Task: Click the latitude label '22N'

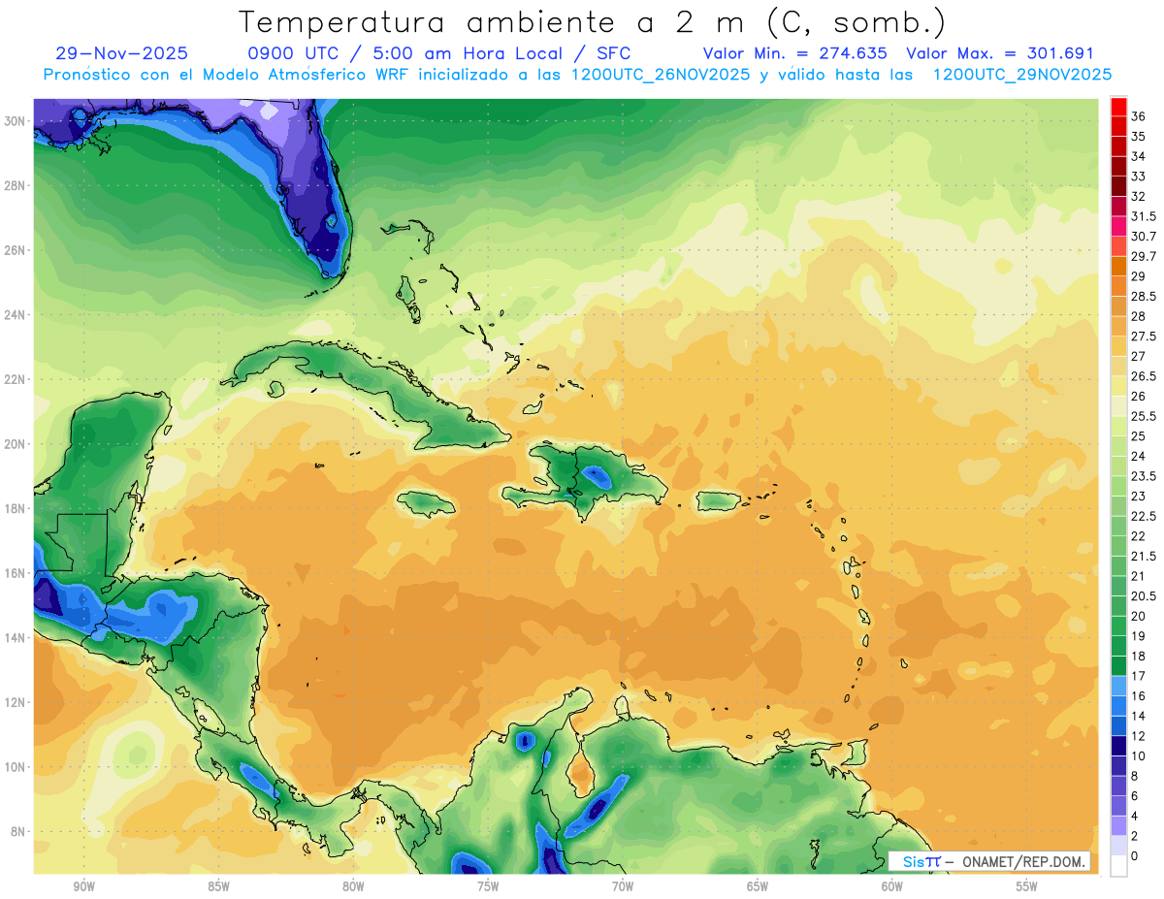Action: [16, 379]
